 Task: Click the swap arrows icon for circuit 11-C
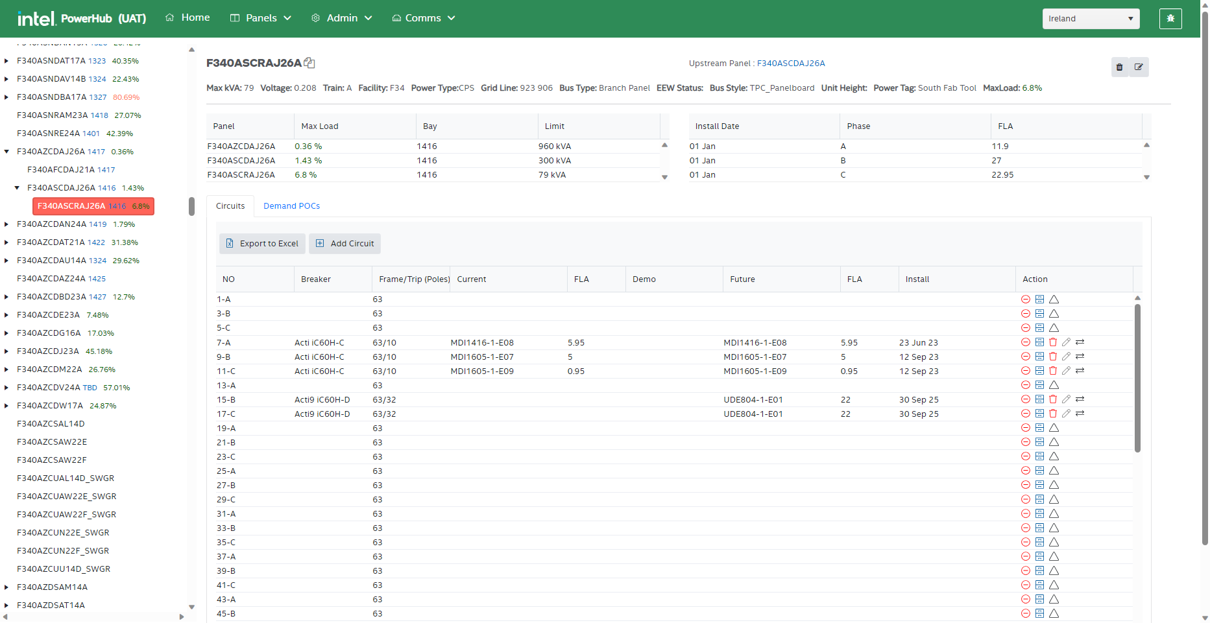pos(1080,371)
